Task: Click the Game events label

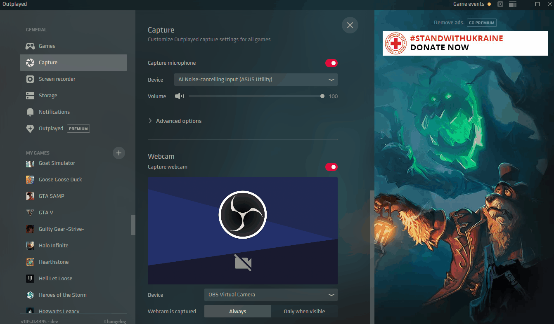Action: (x=469, y=4)
